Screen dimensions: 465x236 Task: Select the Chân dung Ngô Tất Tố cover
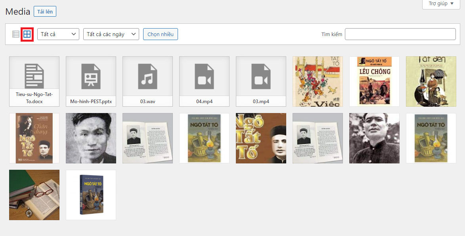point(34,138)
